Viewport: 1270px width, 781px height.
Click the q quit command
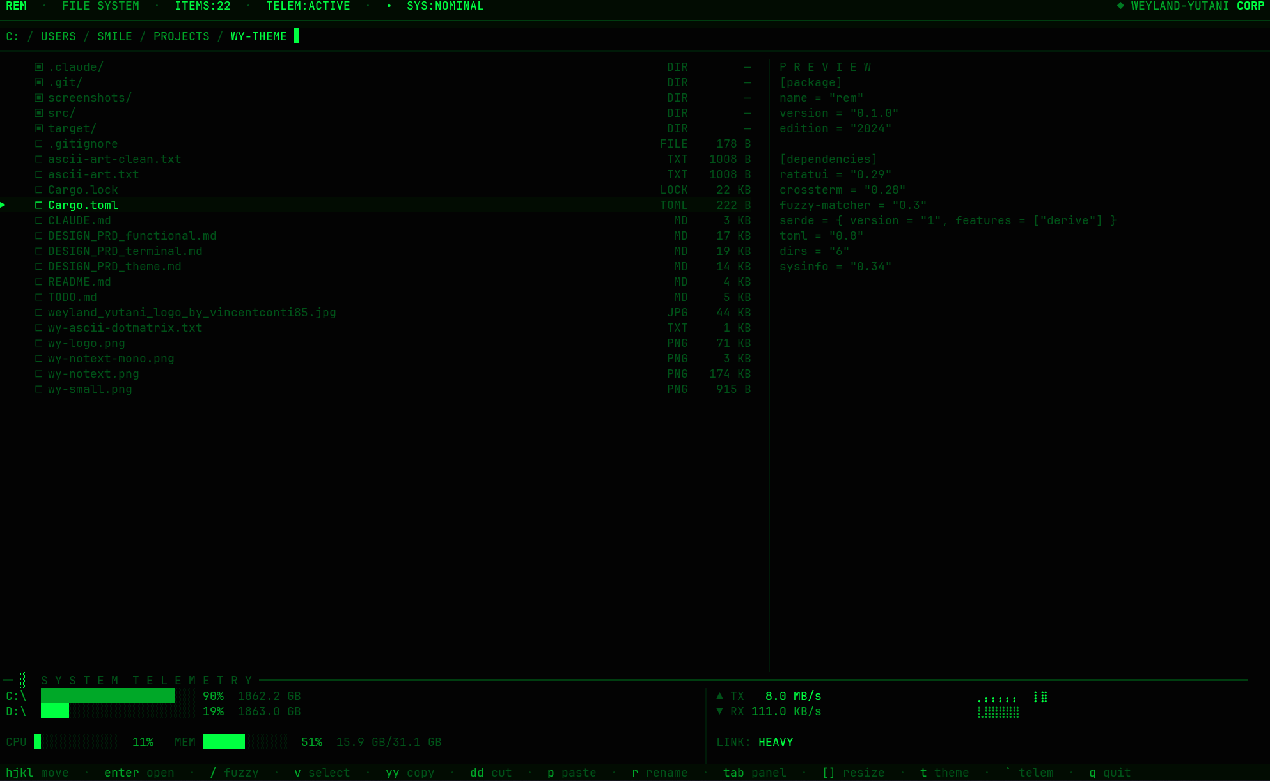click(1109, 772)
